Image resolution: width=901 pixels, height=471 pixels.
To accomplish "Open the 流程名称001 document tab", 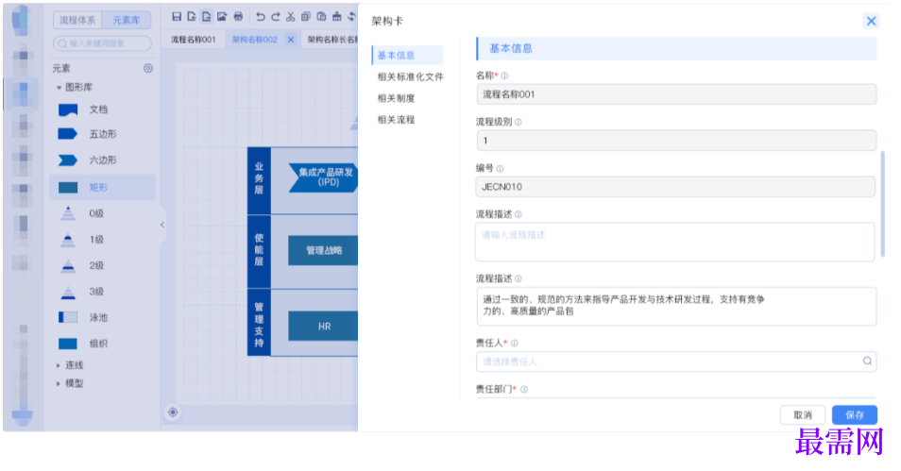I will 193,40.
